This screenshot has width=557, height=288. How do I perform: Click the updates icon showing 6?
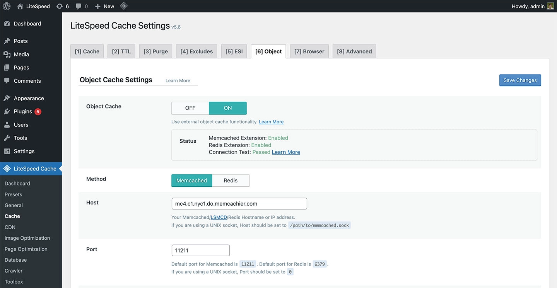(59, 6)
